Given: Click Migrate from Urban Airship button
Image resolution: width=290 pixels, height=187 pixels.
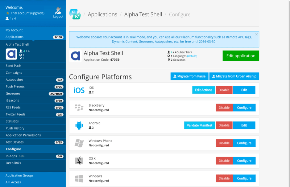Looking at the screenshot, I should [234, 76].
